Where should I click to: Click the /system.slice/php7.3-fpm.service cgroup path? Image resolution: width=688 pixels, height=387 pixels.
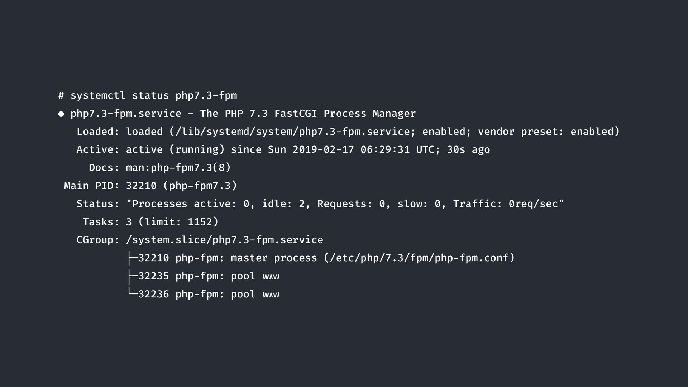point(225,240)
